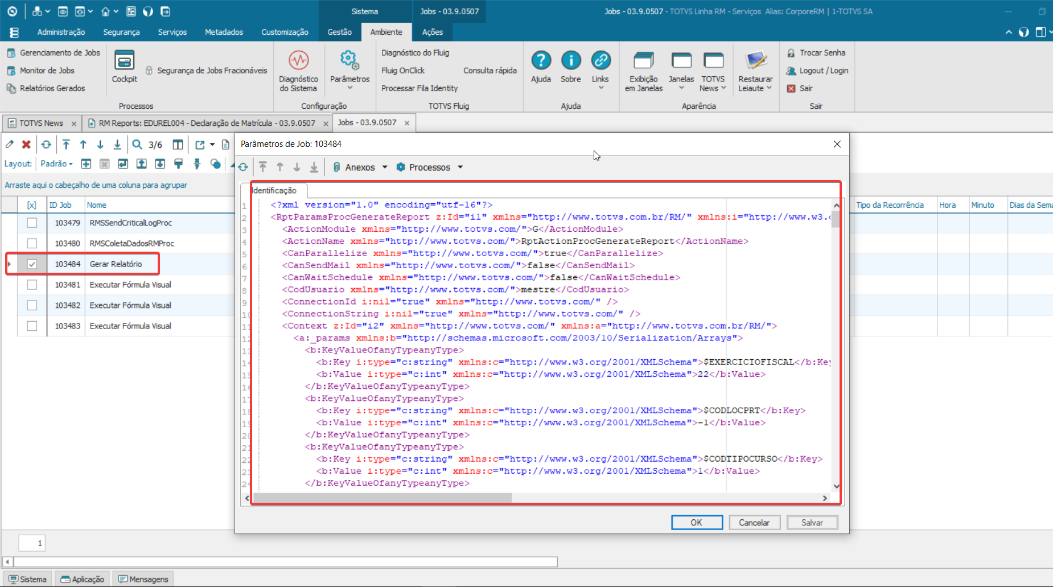Check the box for job 103481
1053x587 pixels.
point(32,285)
